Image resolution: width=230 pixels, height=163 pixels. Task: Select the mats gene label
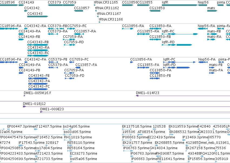[x=211, y=8]
